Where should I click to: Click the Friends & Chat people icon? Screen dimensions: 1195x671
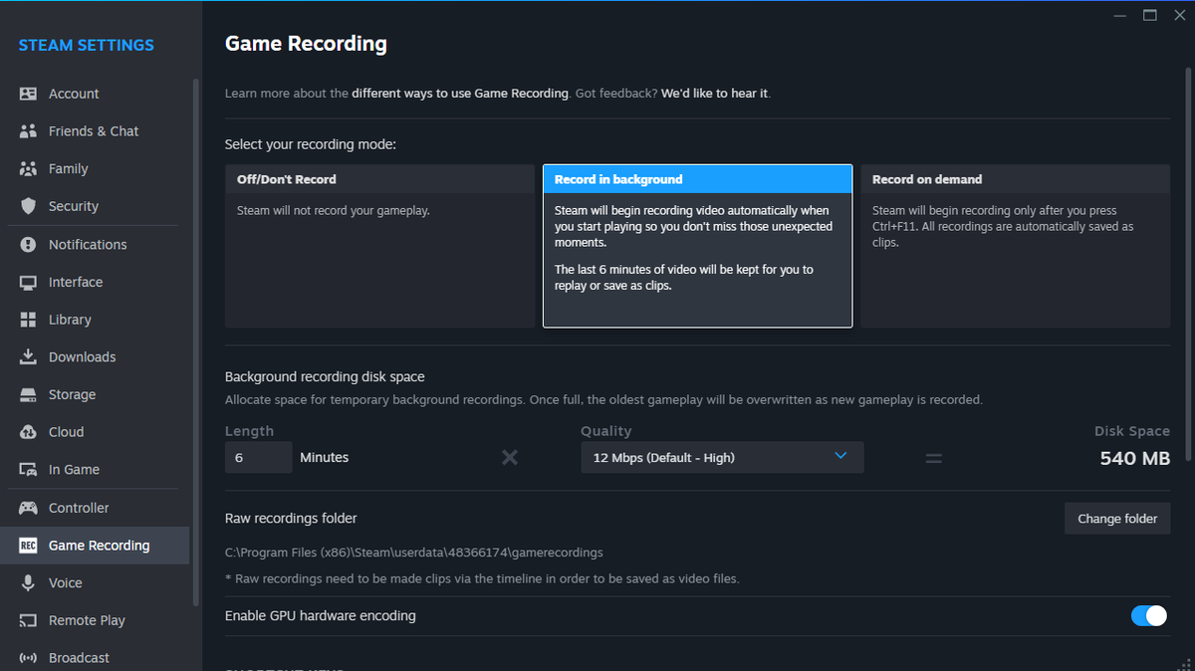pos(28,131)
